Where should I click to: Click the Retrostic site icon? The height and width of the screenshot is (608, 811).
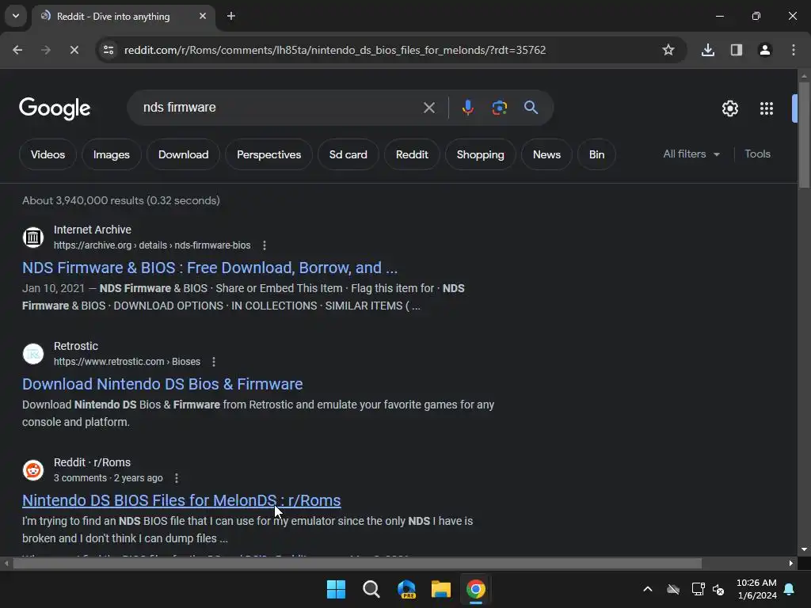pos(33,354)
